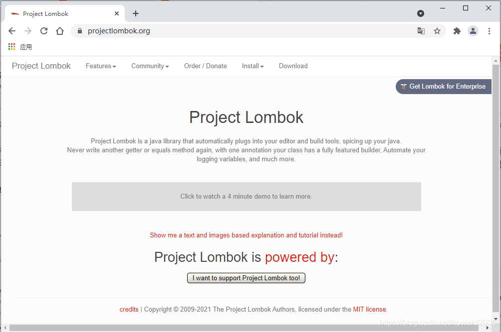Open the apps grid shortcut
Viewport: 501px width, 332px height.
coord(11,47)
